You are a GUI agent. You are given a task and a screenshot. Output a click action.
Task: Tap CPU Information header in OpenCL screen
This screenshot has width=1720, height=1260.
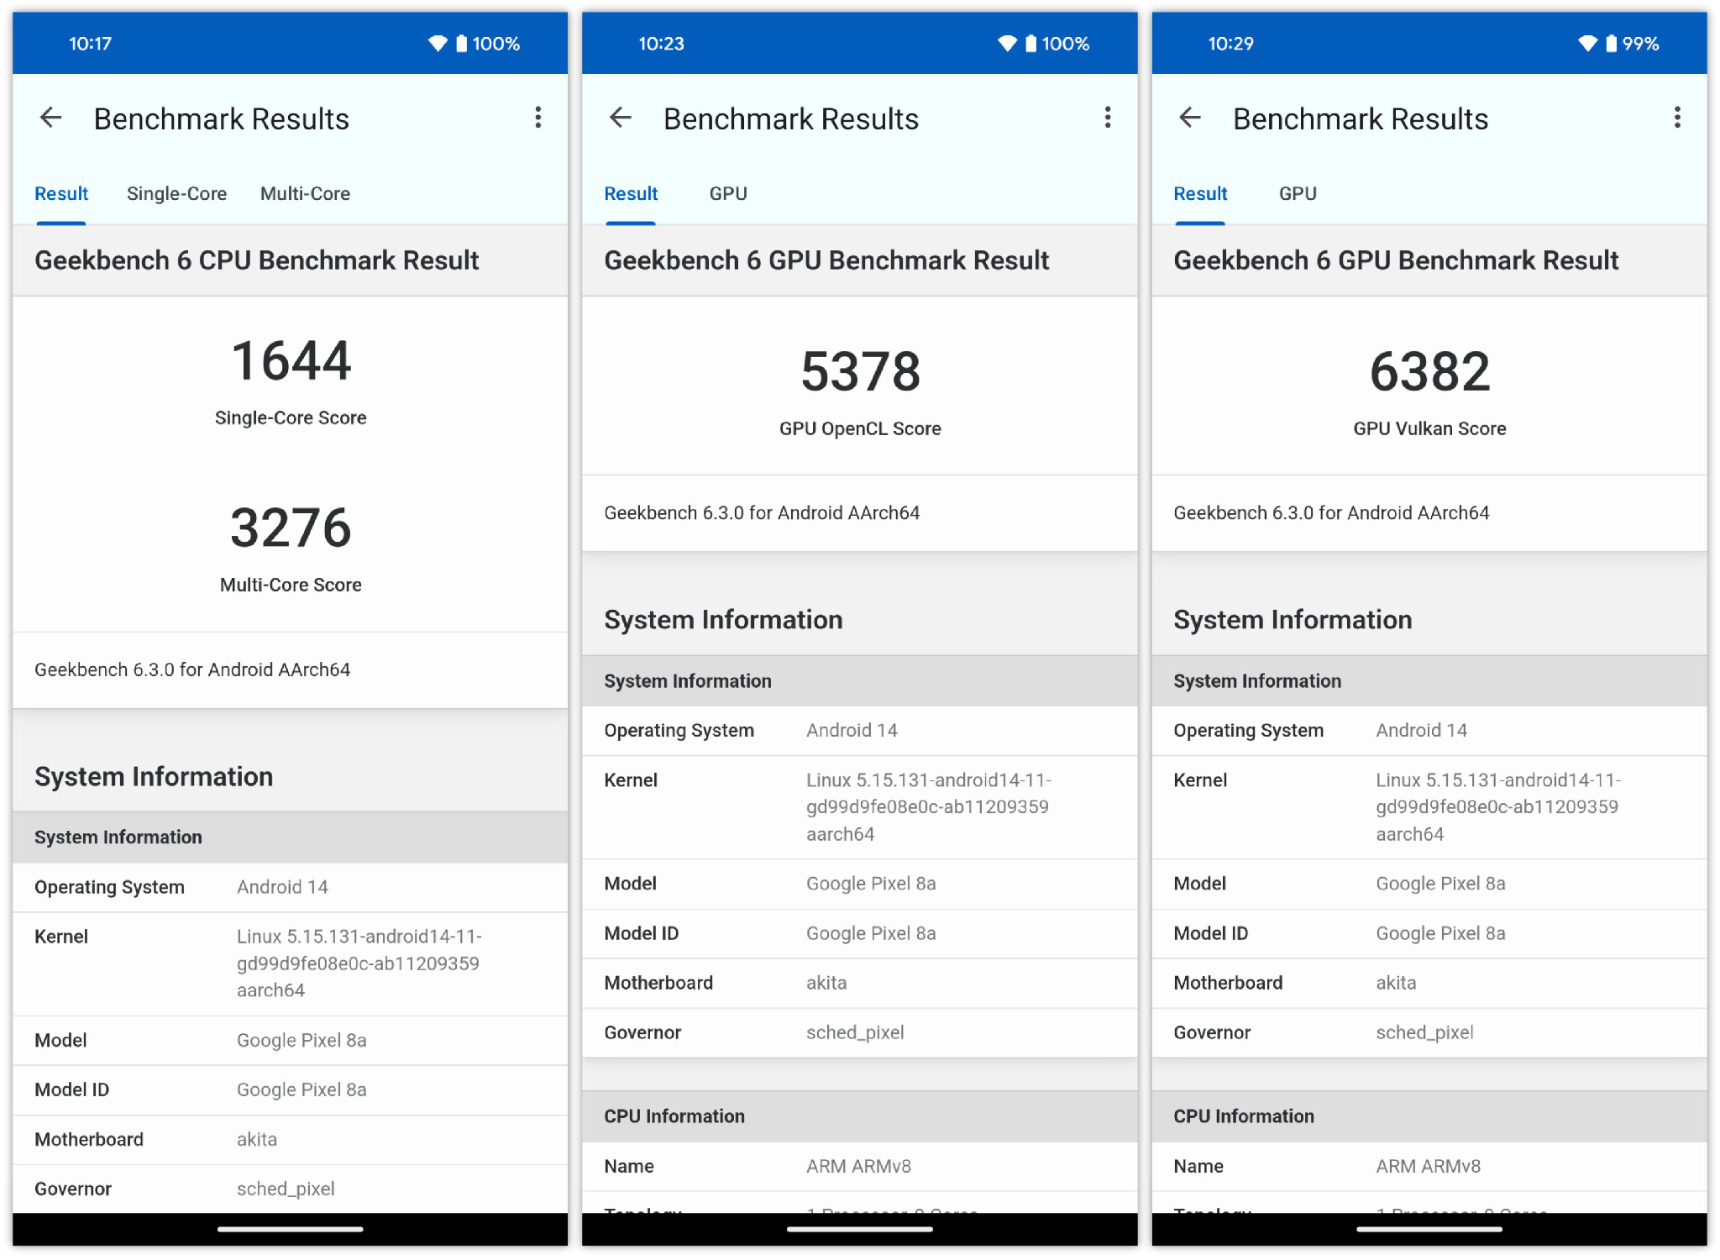[x=860, y=1116]
